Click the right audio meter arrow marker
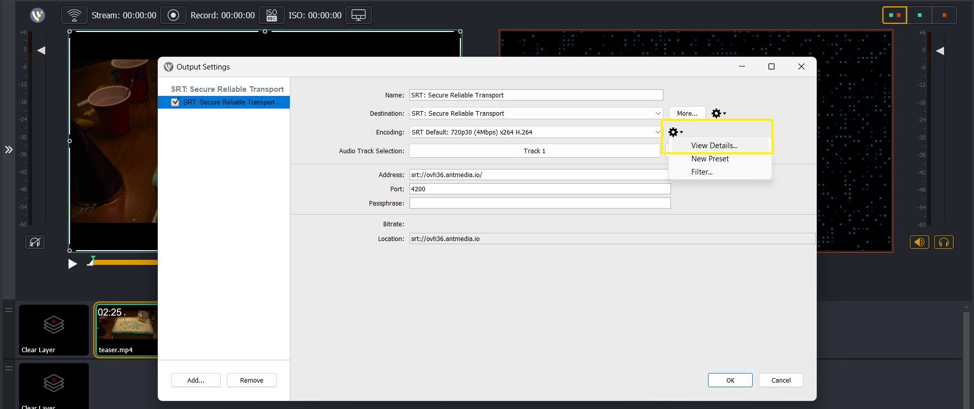The height and width of the screenshot is (409, 974). pyautogui.click(x=940, y=51)
